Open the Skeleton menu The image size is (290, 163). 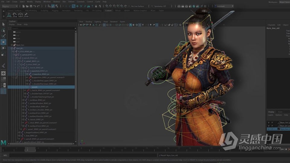pos(56,2)
